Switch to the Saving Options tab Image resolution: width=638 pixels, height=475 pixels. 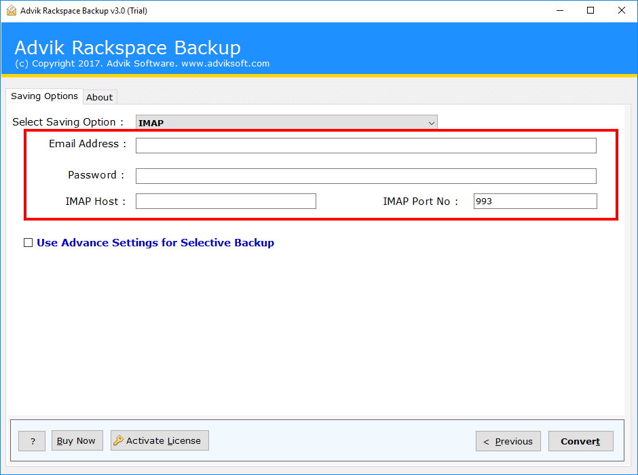tap(44, 96)
